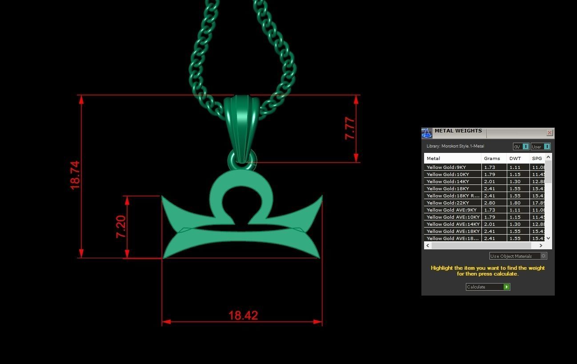
Task: Close the Metal Weights panel
Action: click(549, 132)
